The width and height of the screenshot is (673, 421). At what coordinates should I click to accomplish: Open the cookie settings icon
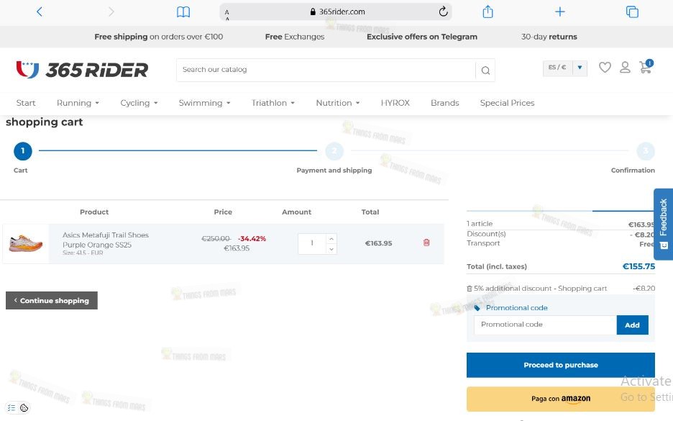[x=24, y=407]
